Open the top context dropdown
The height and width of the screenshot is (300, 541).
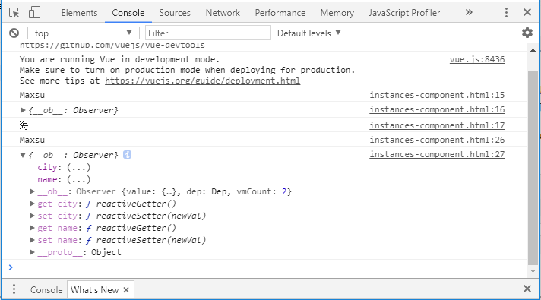(x=83, y=33)
